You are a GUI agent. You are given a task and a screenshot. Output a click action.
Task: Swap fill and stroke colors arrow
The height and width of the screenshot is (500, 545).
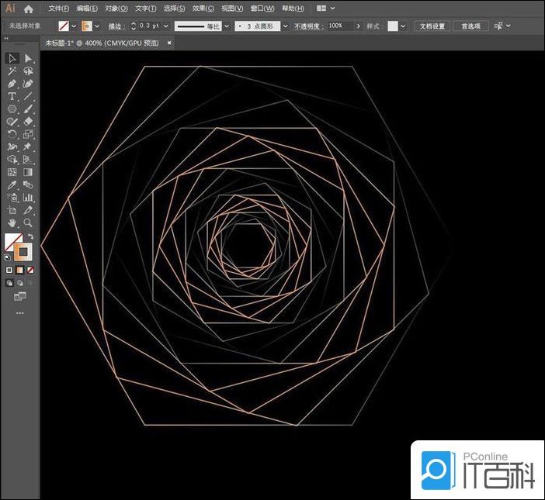tap(30, 236)
